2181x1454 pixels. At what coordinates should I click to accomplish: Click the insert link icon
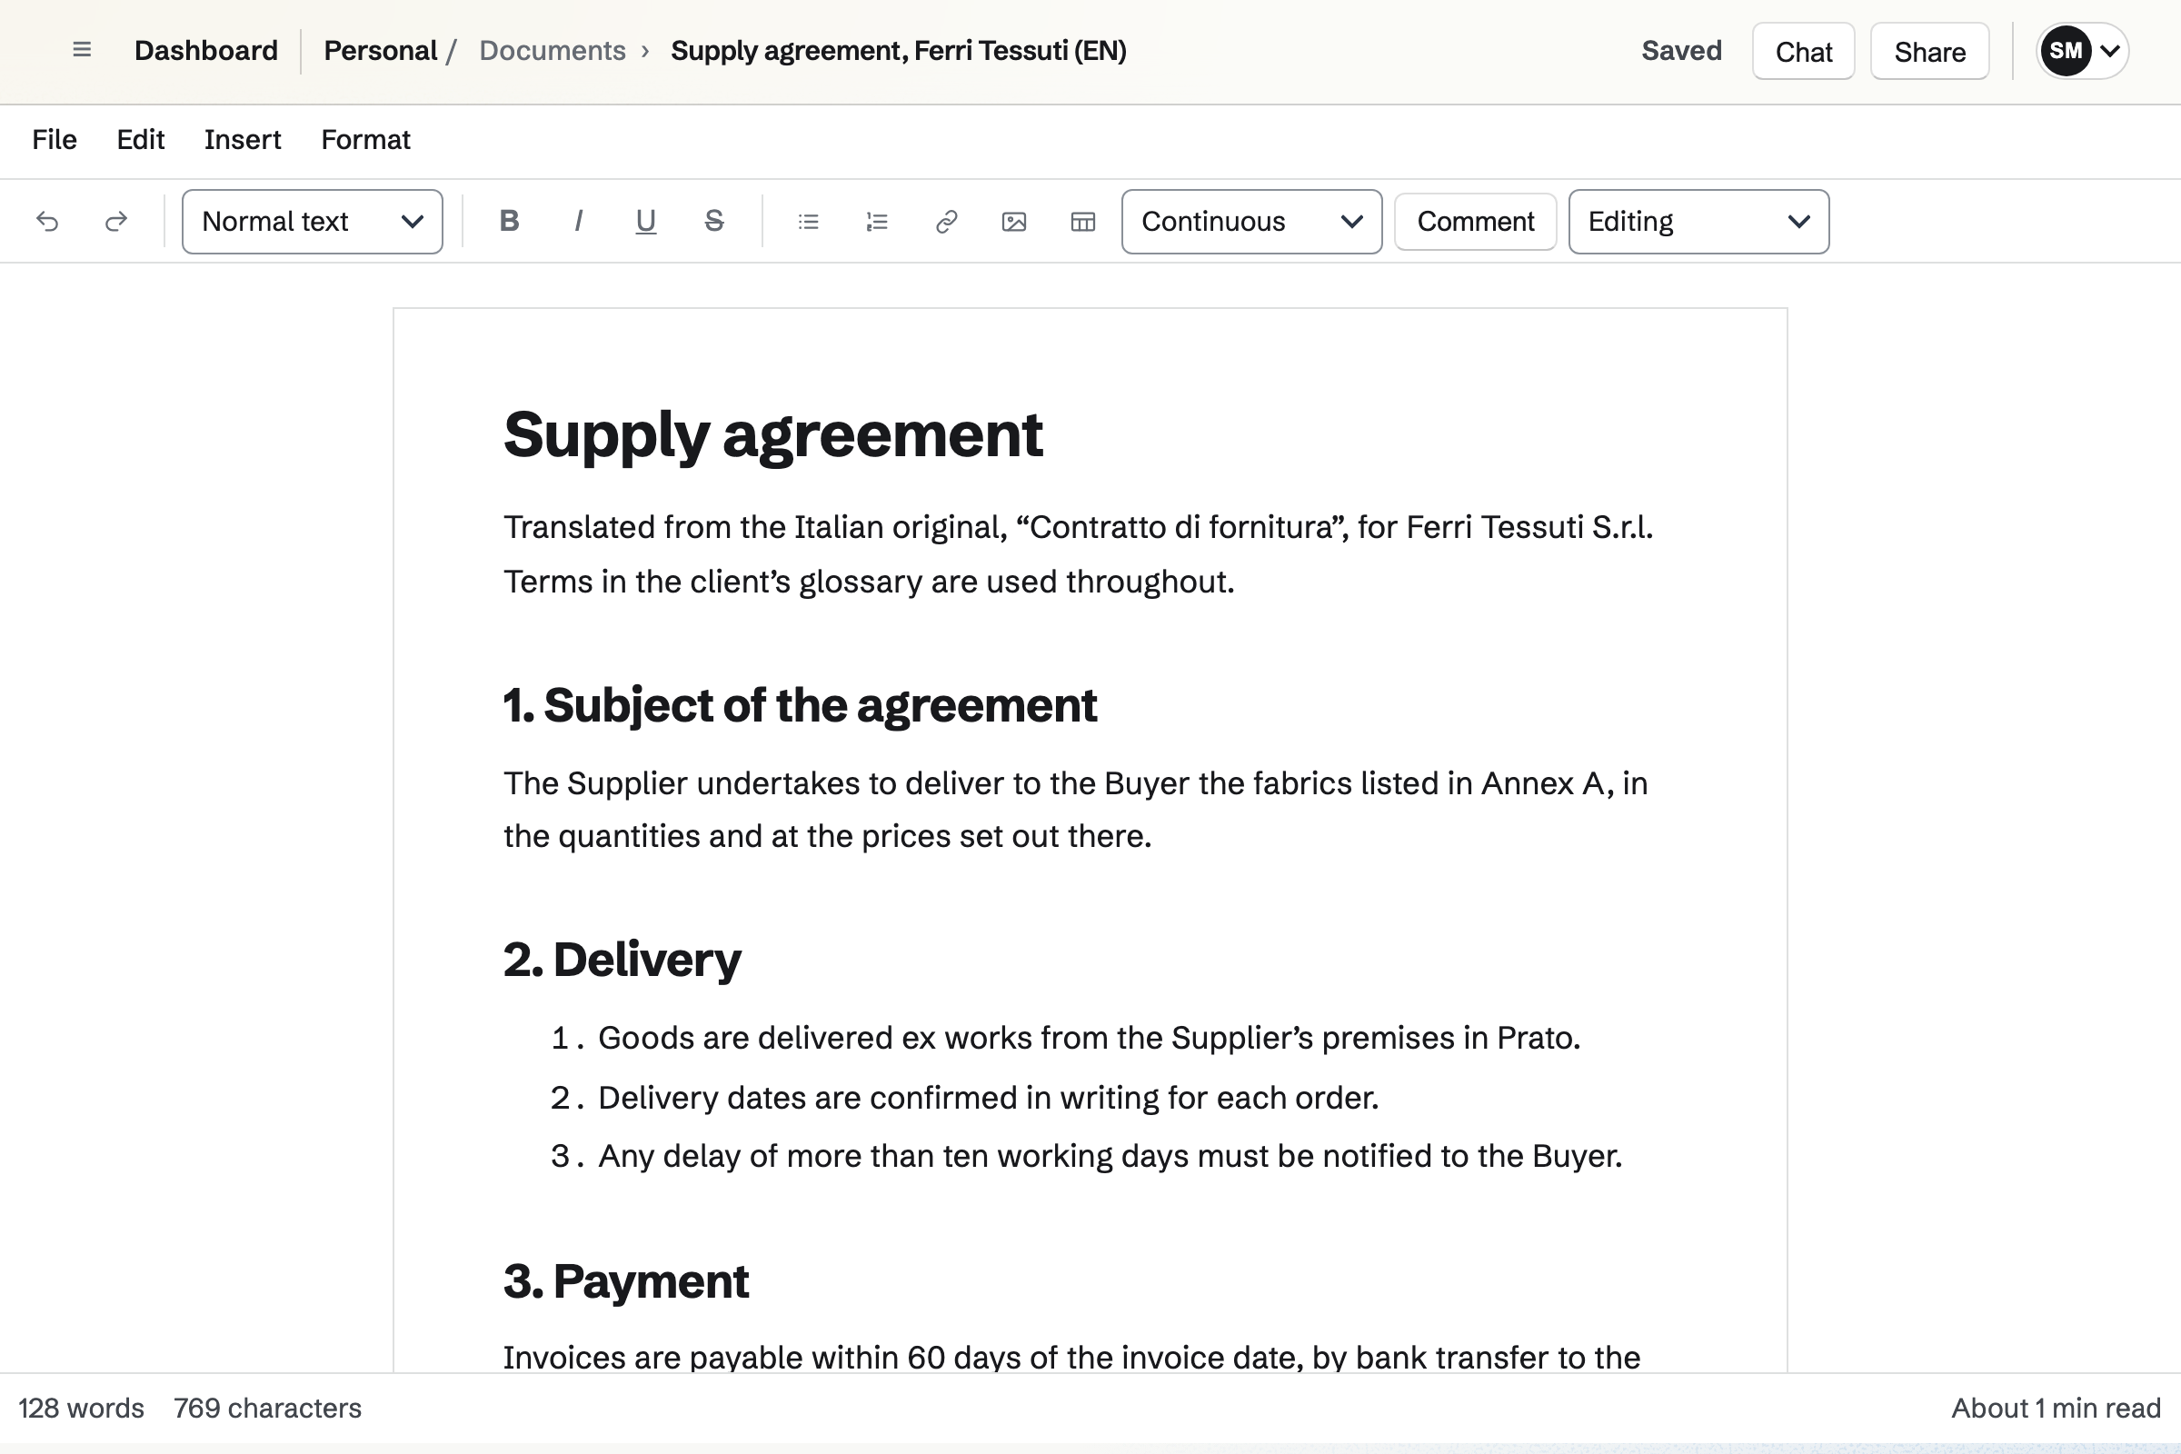point(946,222)
